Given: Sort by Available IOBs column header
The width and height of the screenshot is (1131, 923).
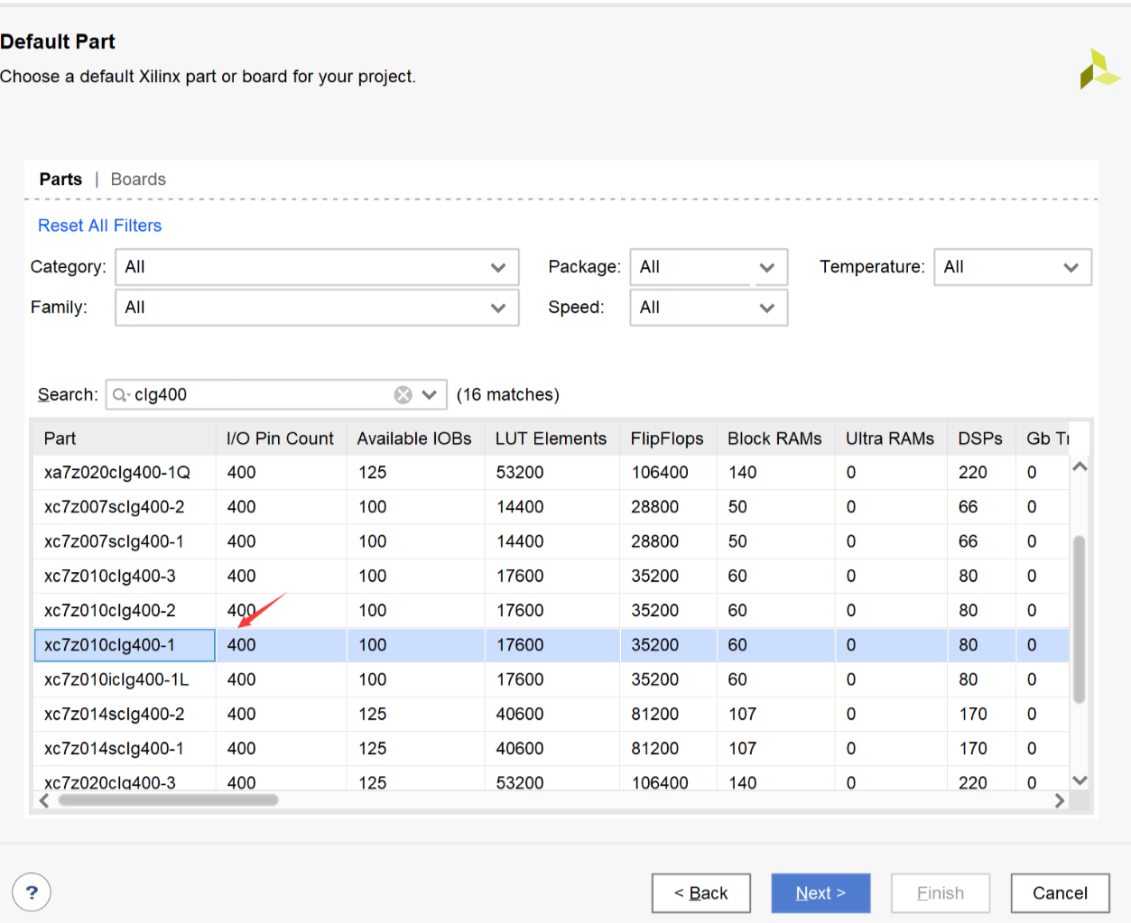Looking at the screenshot, I should 415,438.
